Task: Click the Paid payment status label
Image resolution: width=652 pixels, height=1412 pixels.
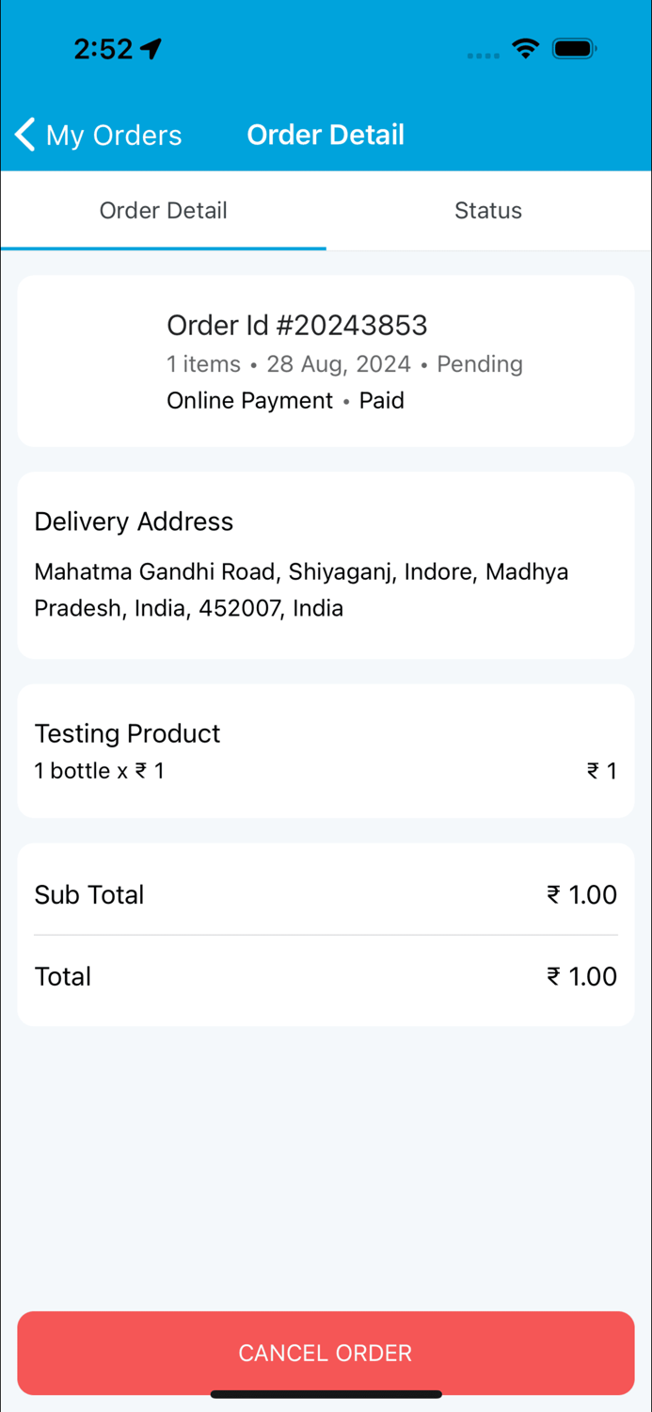Action: 381,400
